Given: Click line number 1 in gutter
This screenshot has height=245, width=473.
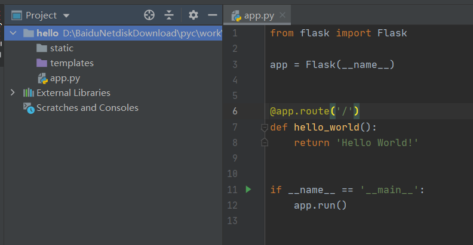Looking at the screenshot, I should point(235,33).
